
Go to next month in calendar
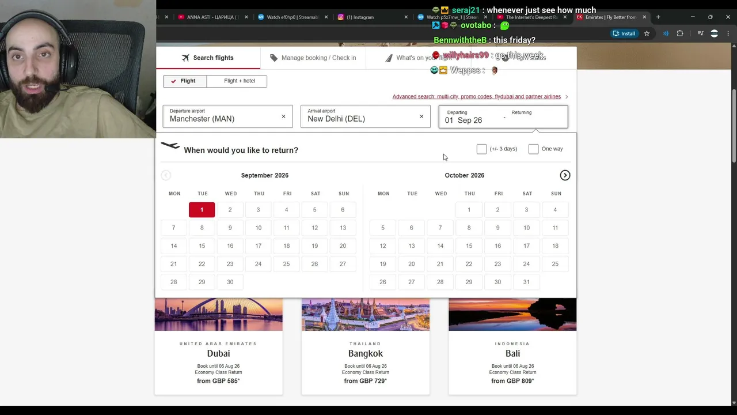point(565,175)
